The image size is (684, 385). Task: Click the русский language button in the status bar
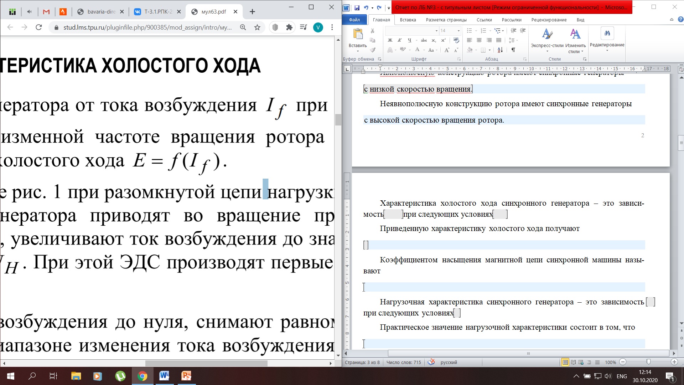click(x=449, y=362)
